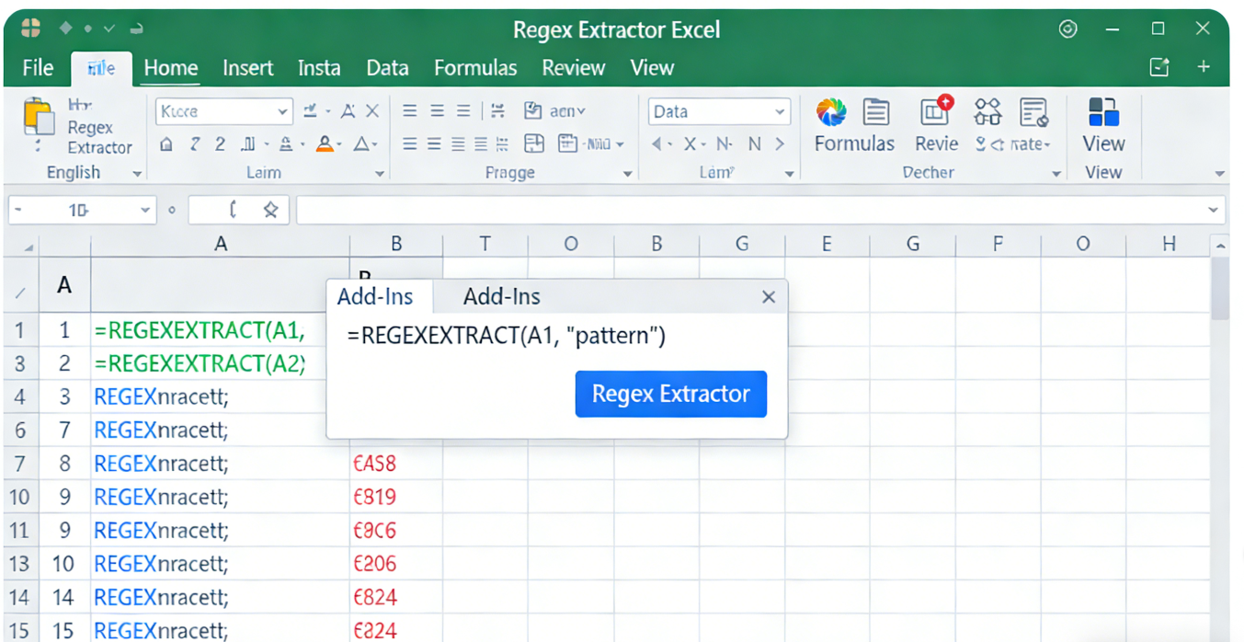Click the increase font size A icon
Screen dimensions: 1244x642
[348, 111]
